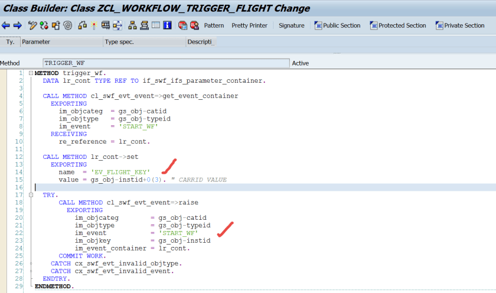The height and width of the screenshot is (293, 496).
Task: Show the method Signature
Action: click(291, 25)
